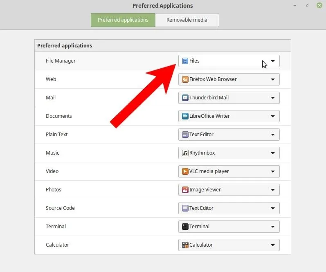Click the 'VLC media player' text
326x272 pixels.
[x=209, y=171]
